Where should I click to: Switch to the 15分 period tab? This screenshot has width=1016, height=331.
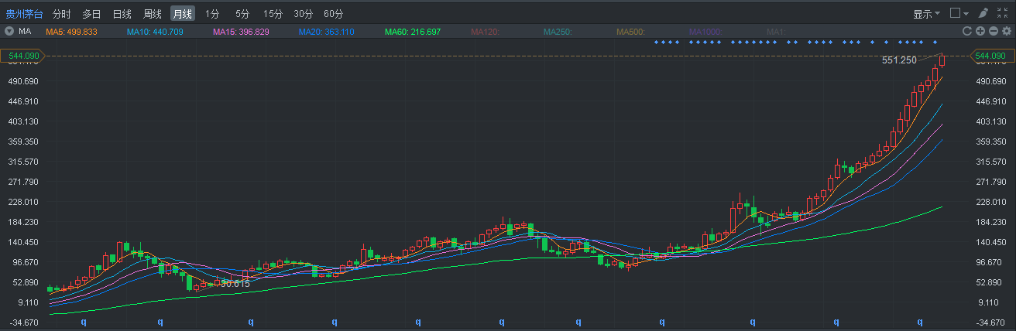pos(273,14)
